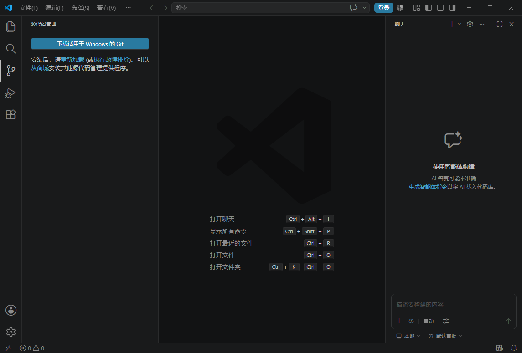Click the 打开最近的文件 shortcut label
Screen dimensions: 522x353
pos(232,243)
